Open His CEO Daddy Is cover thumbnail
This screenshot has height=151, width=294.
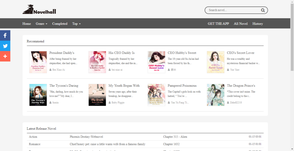pos(97,62)
